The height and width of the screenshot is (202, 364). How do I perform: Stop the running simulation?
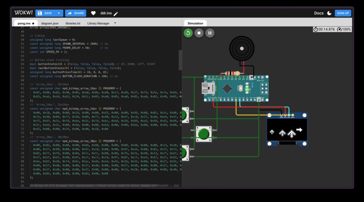[x=199, y=33]
